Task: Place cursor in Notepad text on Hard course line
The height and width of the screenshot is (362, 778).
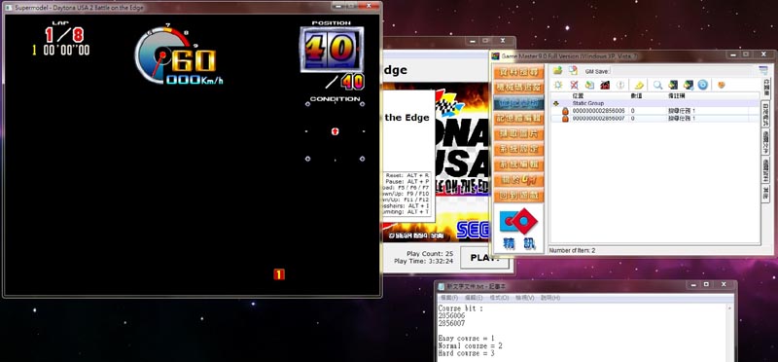Action: click(467, 353)
